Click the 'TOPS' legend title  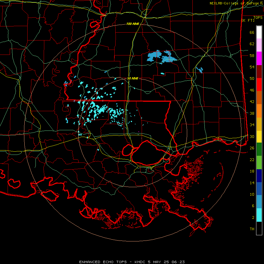[258, 18]
